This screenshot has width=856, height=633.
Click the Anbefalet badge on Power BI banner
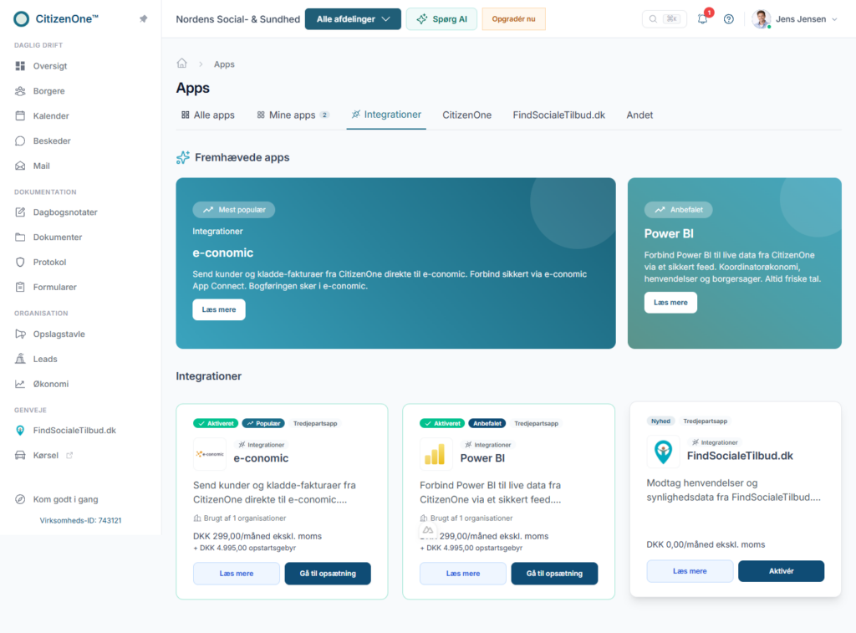coord(679,210)
